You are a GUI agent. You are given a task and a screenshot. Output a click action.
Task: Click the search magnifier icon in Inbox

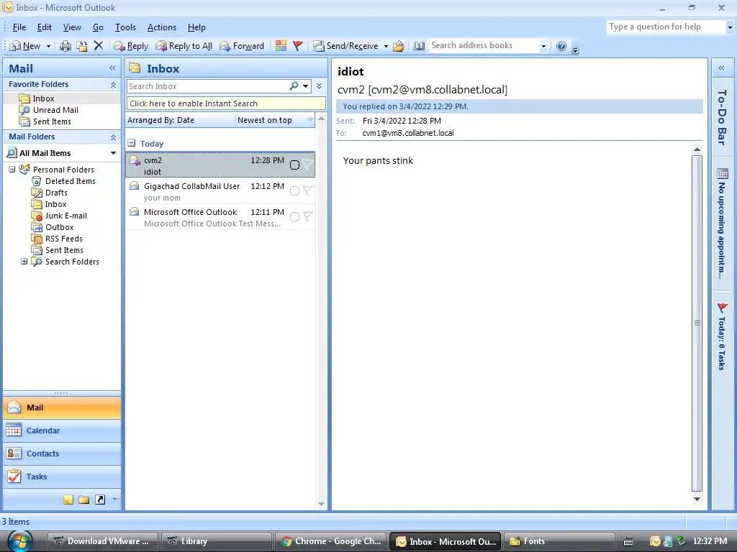pyautogui.click(x=294, y=86)
